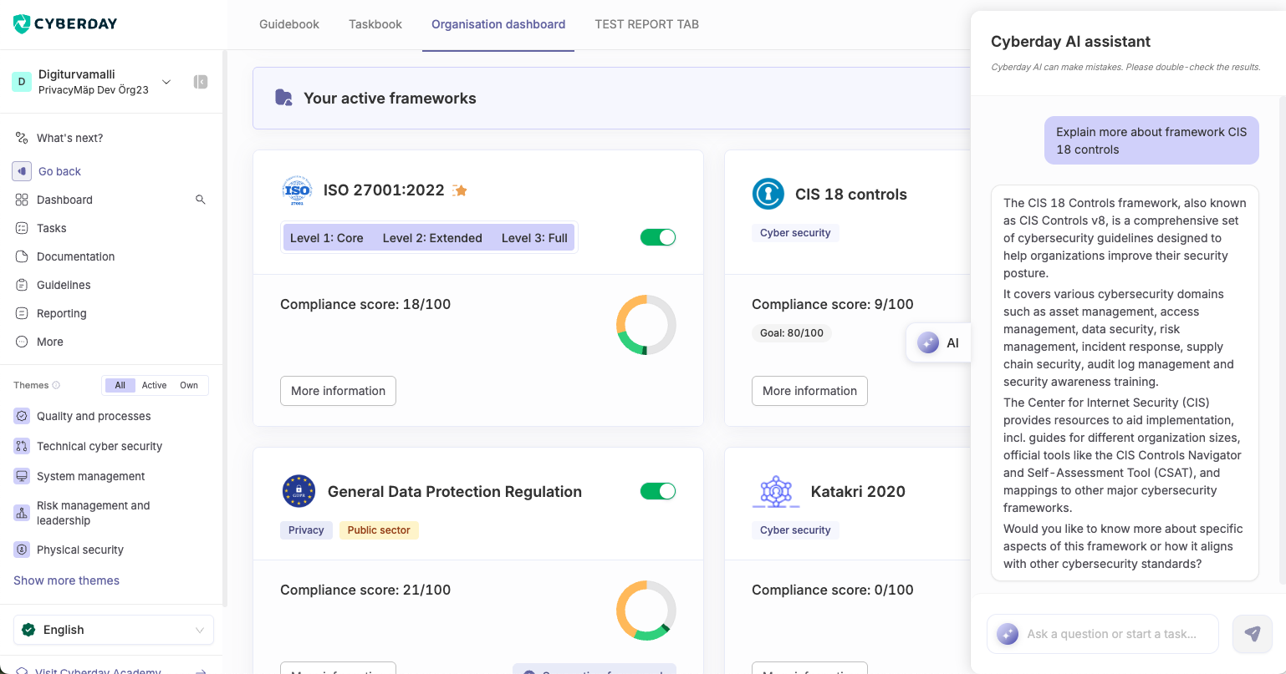Image resolution: width=1286 pixels, height=674 pixels.
Task: Click the System management theme icon
Action: [x=22, y=476]
